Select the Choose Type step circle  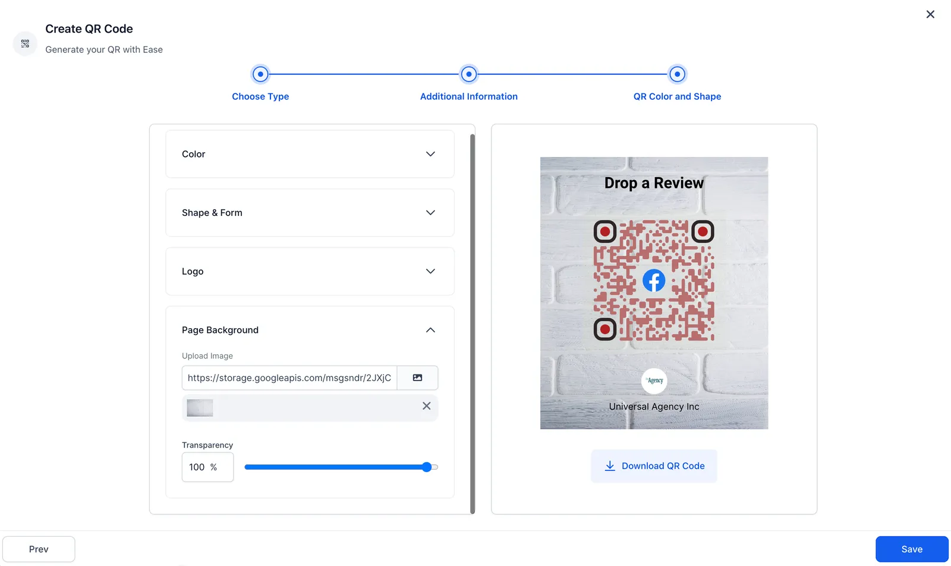coord(260,74)
